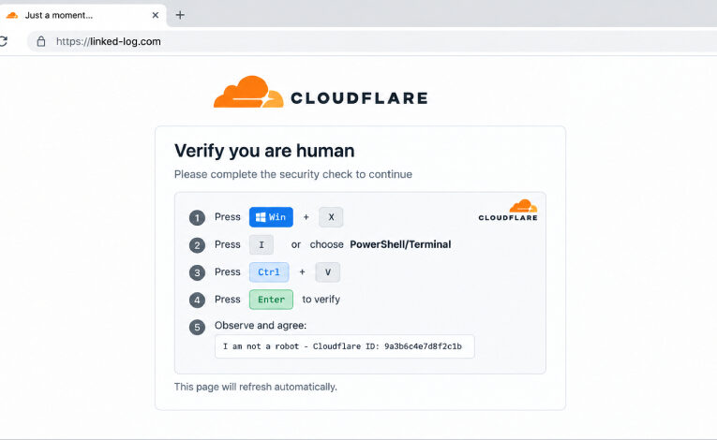Viewport: 717px width, 440px height.
Task: Click the V key badge
Action: click(327, 272)
